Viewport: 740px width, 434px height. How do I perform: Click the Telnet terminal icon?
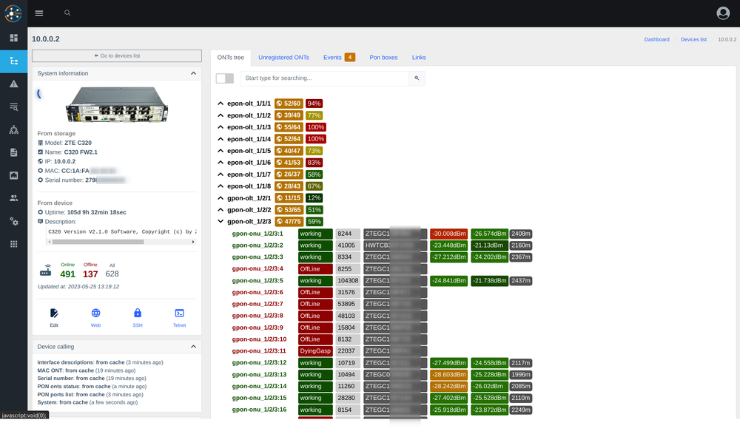pos(179,313)
